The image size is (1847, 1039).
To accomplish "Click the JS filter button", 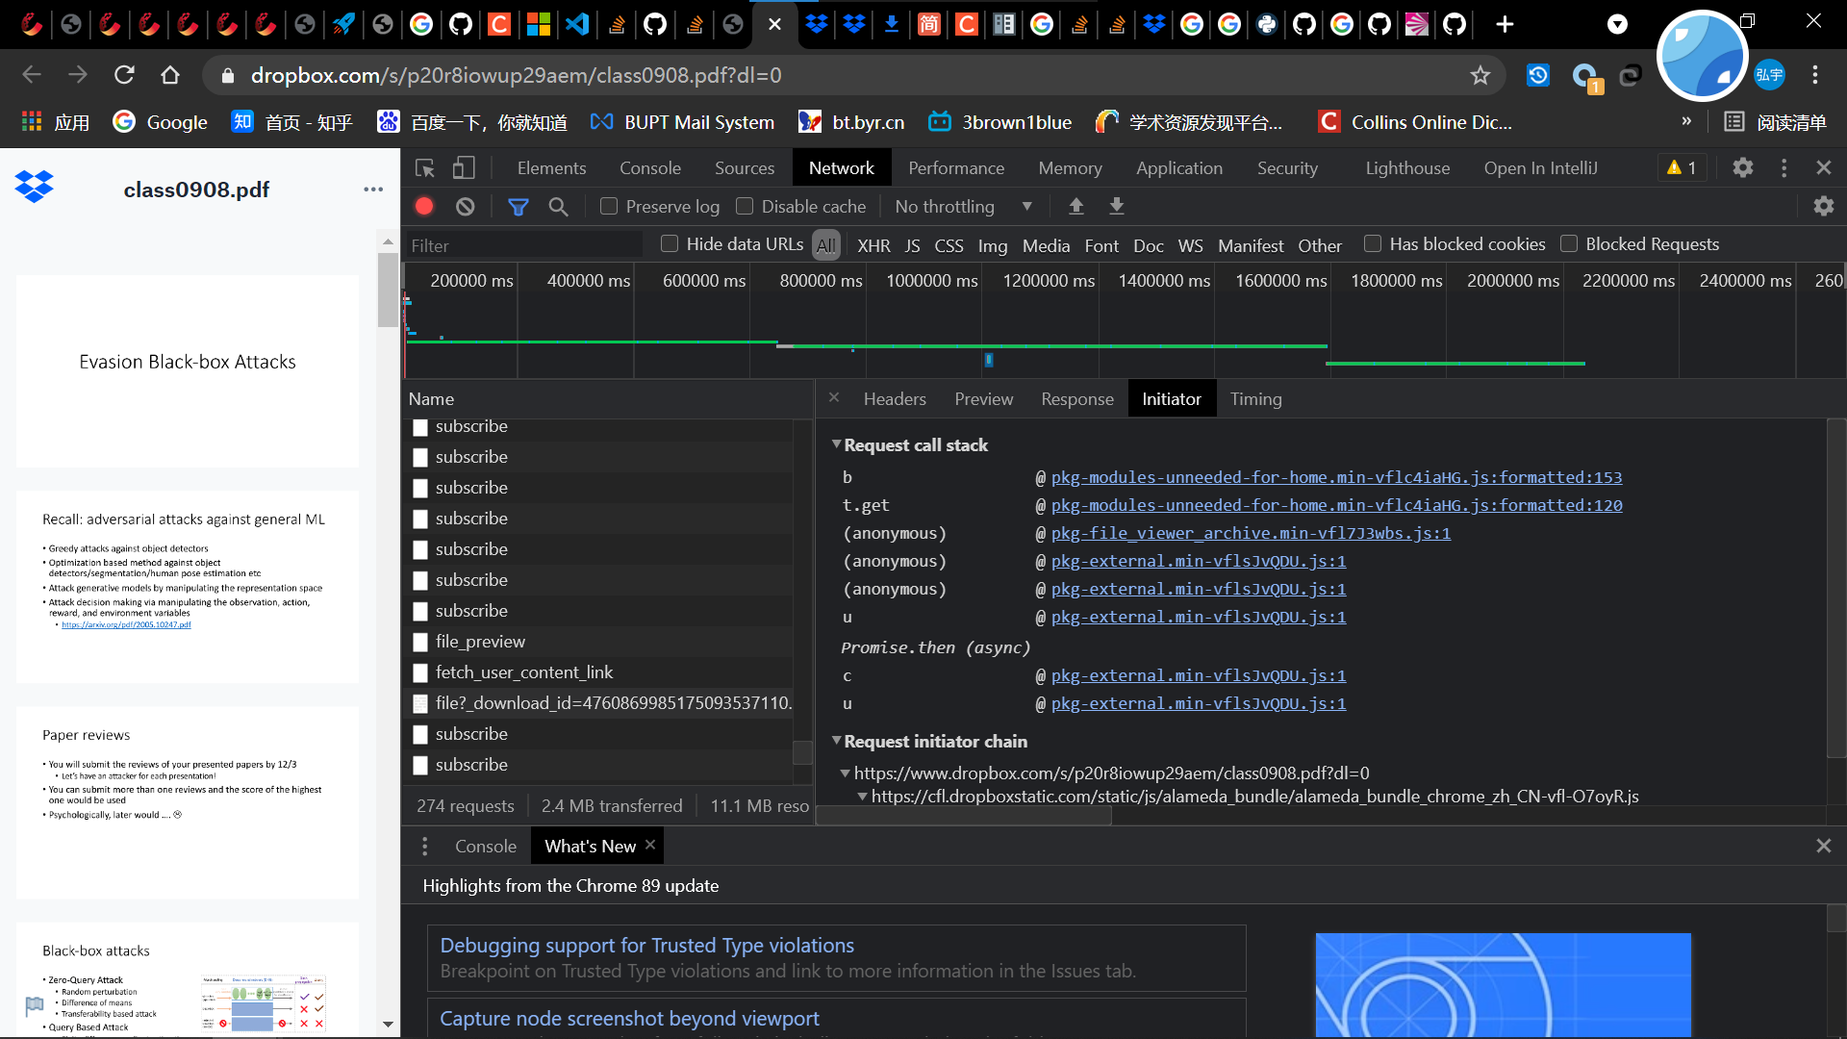I will (x=911, y=245).
